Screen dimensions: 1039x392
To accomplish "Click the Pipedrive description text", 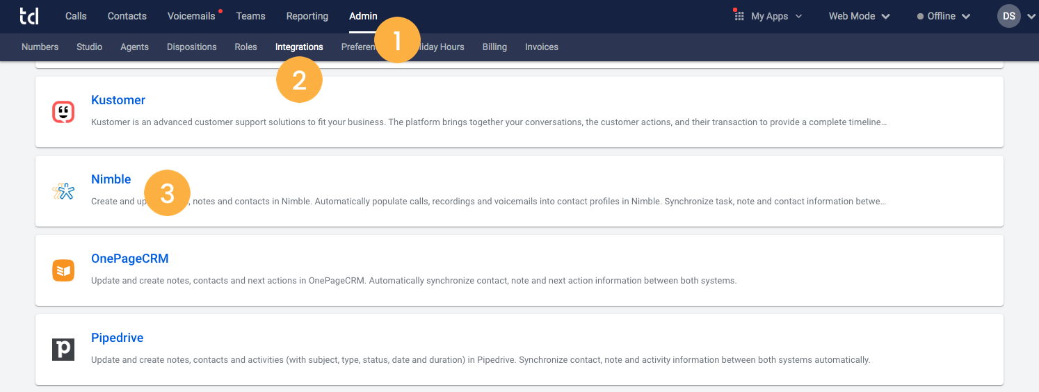I will point(481,360).
